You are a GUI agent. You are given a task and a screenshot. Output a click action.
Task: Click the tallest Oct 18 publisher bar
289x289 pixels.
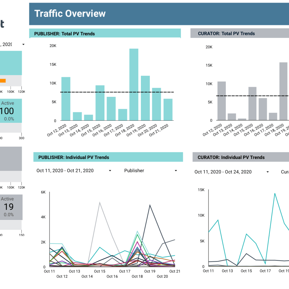(x=134, y=85)
